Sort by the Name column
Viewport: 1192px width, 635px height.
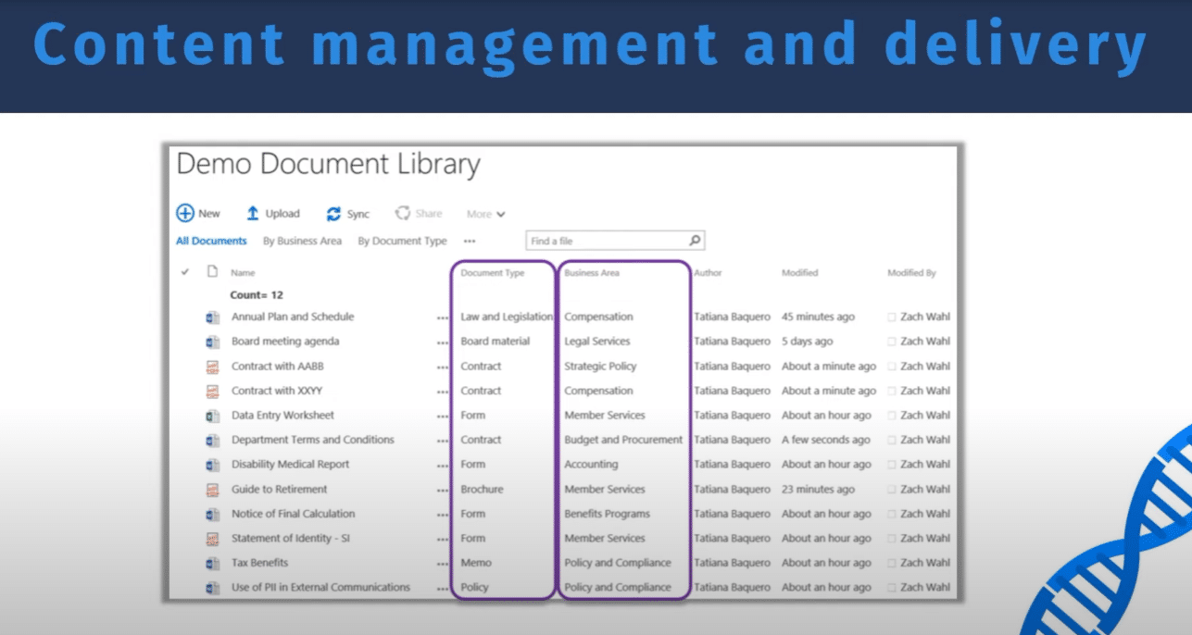(x=243, y=273)
